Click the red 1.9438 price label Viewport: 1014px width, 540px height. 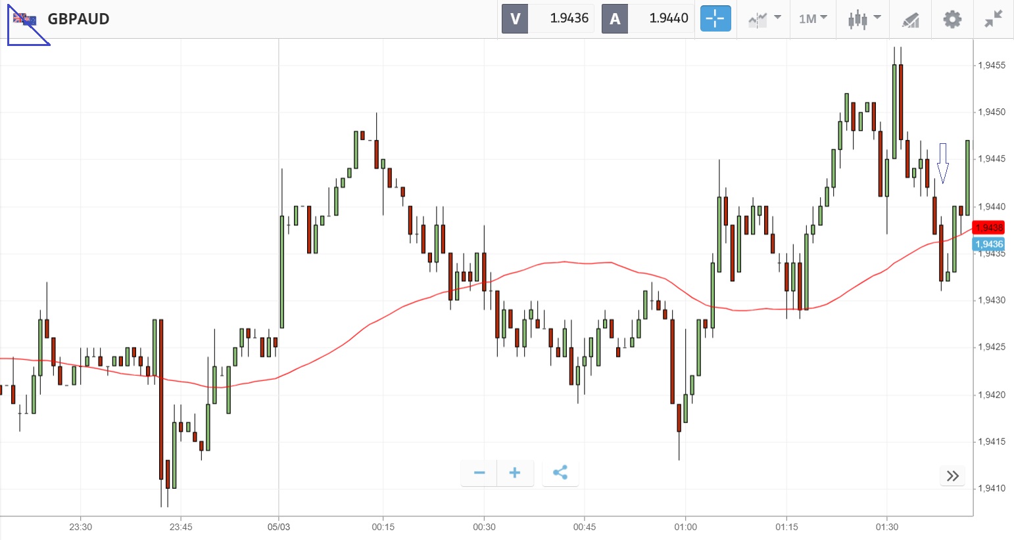coord(988,228)
